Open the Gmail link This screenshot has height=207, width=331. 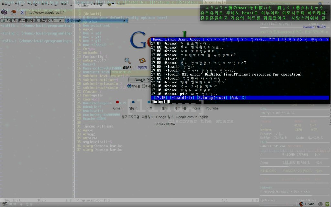pos(118,108)
